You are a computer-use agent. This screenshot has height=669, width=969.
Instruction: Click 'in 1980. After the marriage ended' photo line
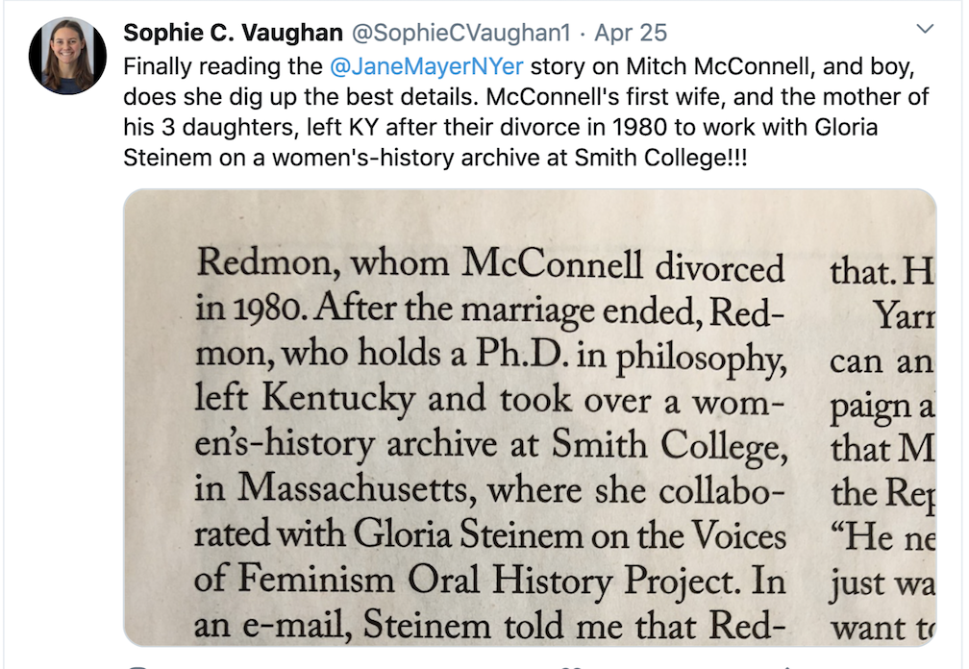488,311
